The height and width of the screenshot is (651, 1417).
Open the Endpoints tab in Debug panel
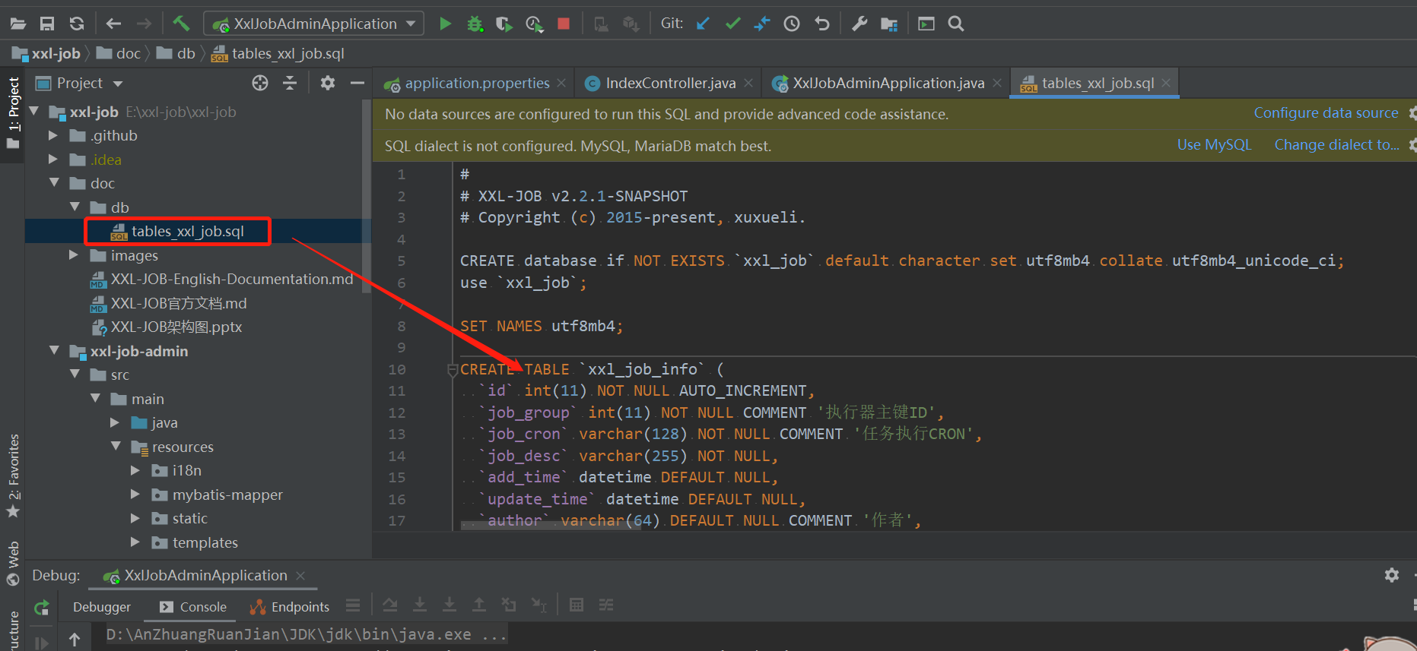click(x=290, y=607)
